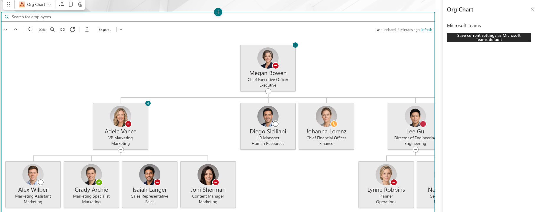Select the Johanna Lorenz name text

point(326,131)
